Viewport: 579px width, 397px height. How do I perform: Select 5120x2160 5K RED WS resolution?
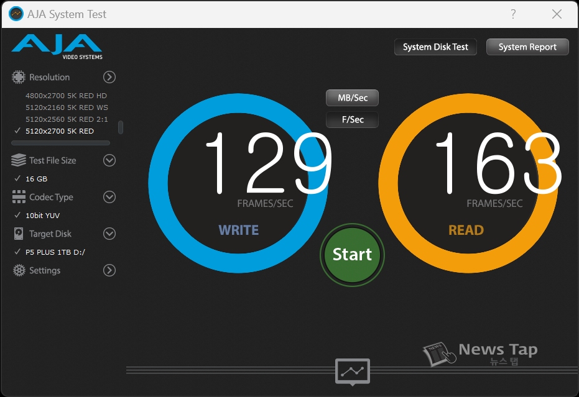pyautogui.click(x=67, y=107)
